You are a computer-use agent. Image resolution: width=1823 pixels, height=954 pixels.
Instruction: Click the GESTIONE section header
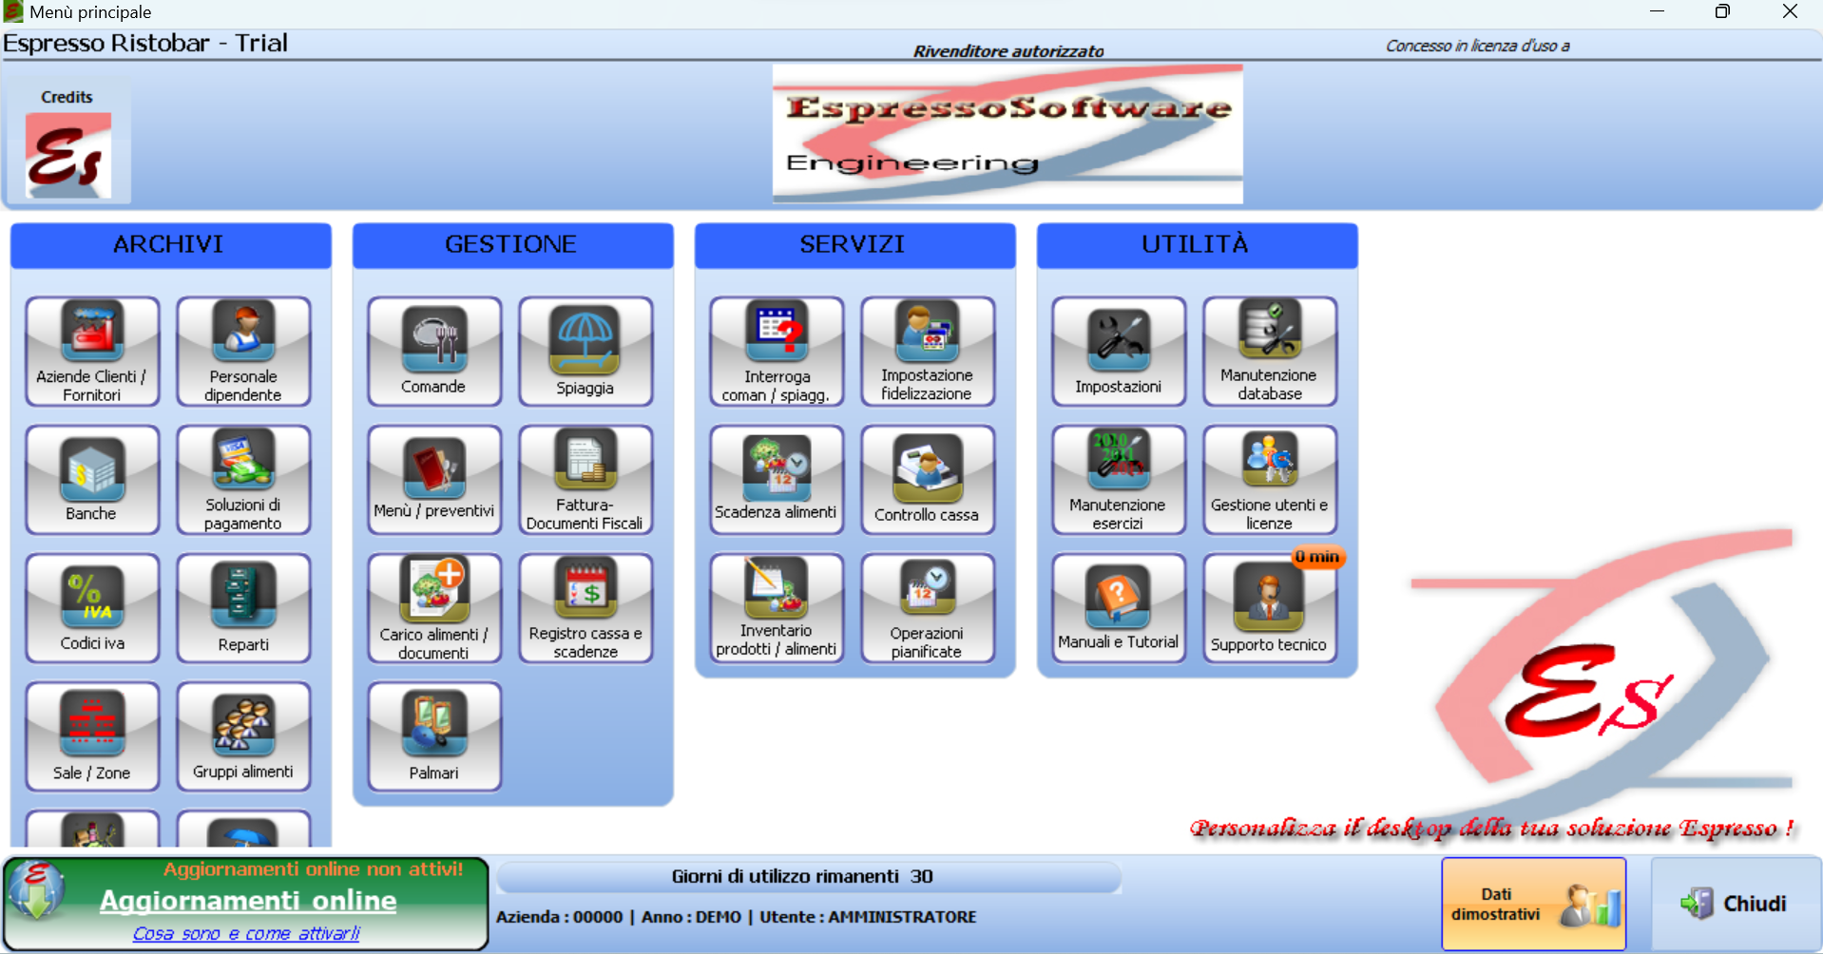[x=513, y=245]
